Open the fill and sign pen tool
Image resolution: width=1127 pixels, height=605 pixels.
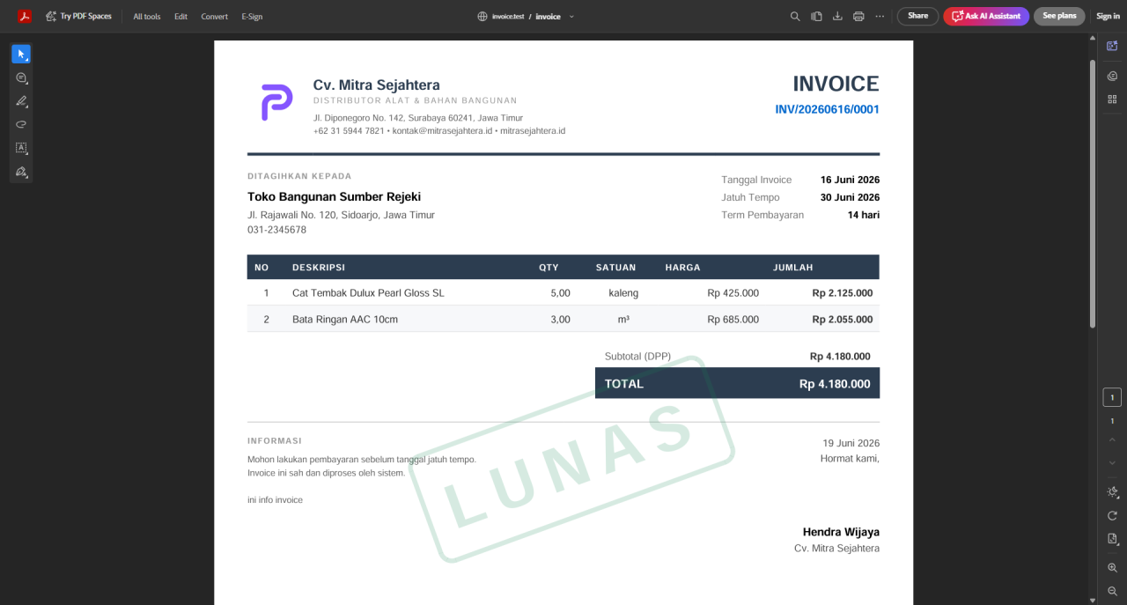point(21,172)
